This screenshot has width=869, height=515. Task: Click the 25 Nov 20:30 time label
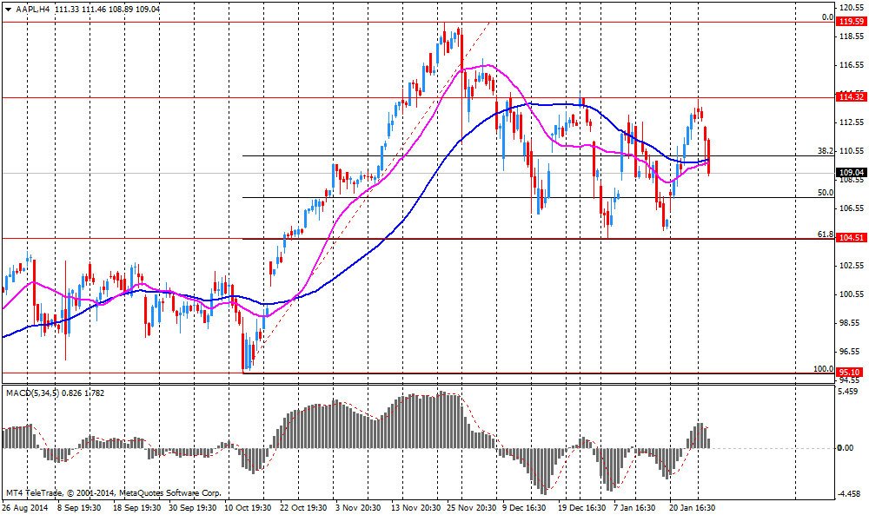pos(472,508)
